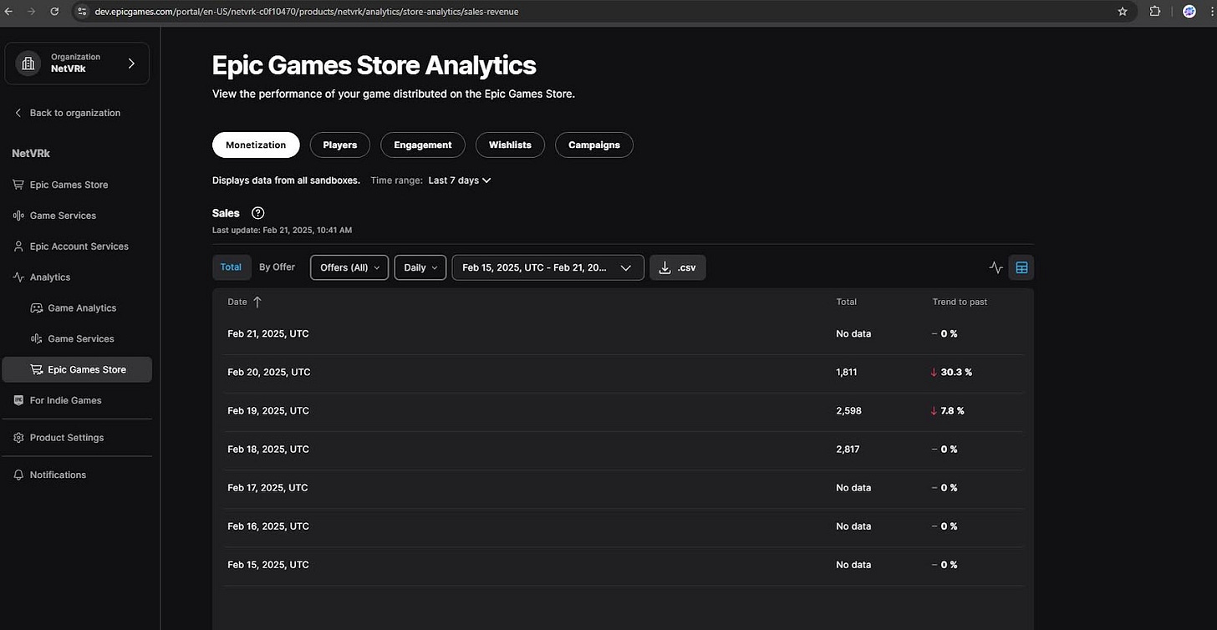The image size is (1217, 630).
Task: Click the Total column header
Action: pyautogui.click(x=846, y=302)
